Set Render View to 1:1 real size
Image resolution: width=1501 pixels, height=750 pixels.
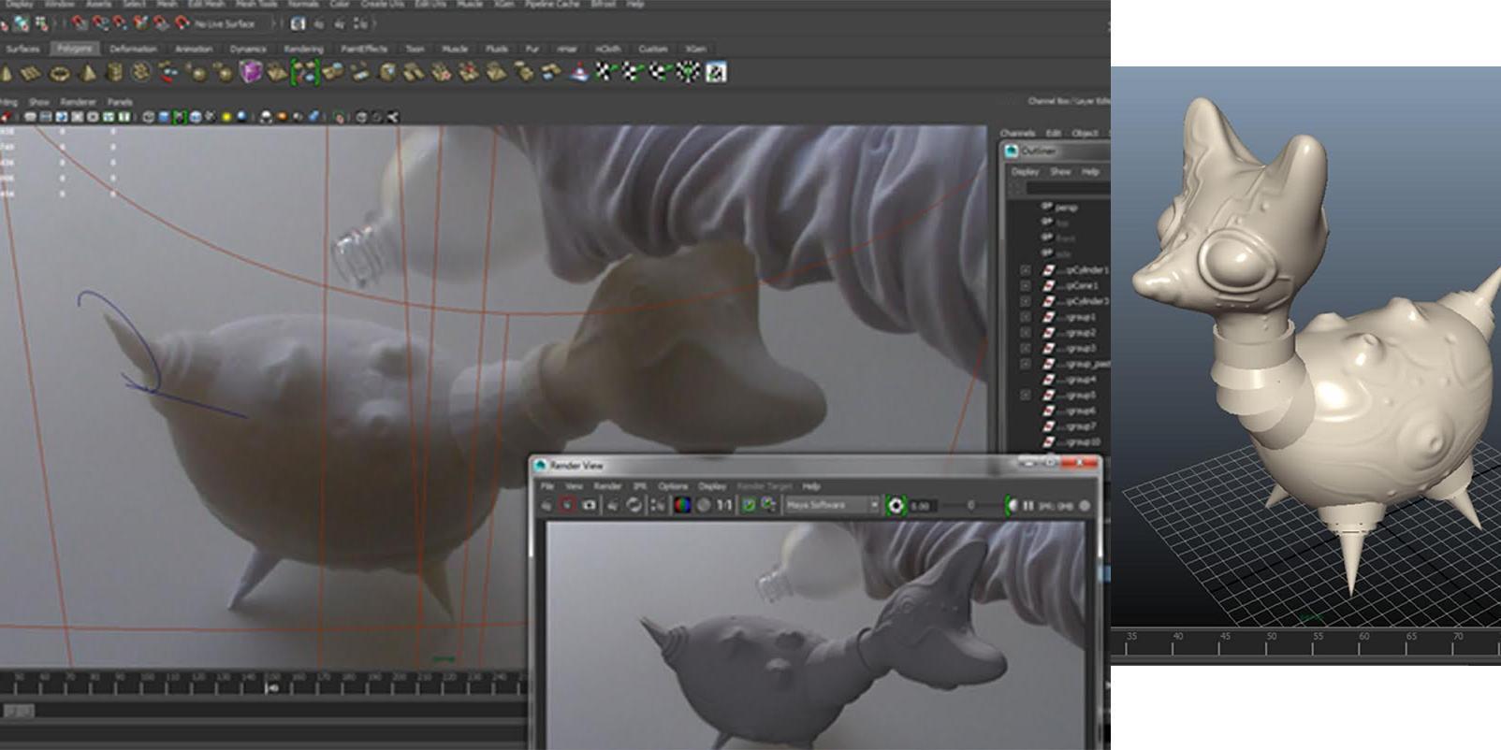[724, 505]
